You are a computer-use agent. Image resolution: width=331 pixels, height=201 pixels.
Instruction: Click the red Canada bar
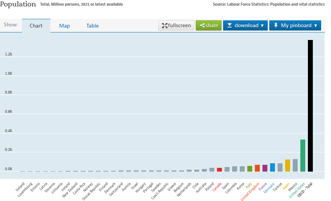[x=219, y=169]
